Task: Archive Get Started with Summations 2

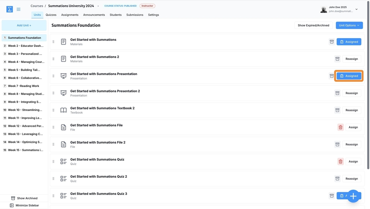Action: point(337,59)
